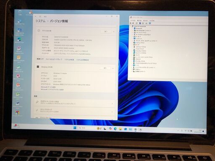
Task: Open the widgets weather button
Action: tap(17, 126)
